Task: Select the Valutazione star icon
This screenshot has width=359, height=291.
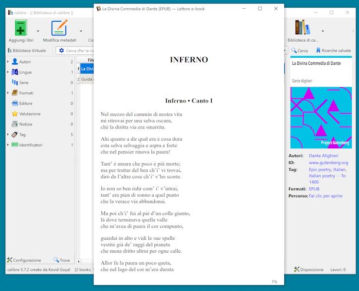Action: click(x=15, y=114)
